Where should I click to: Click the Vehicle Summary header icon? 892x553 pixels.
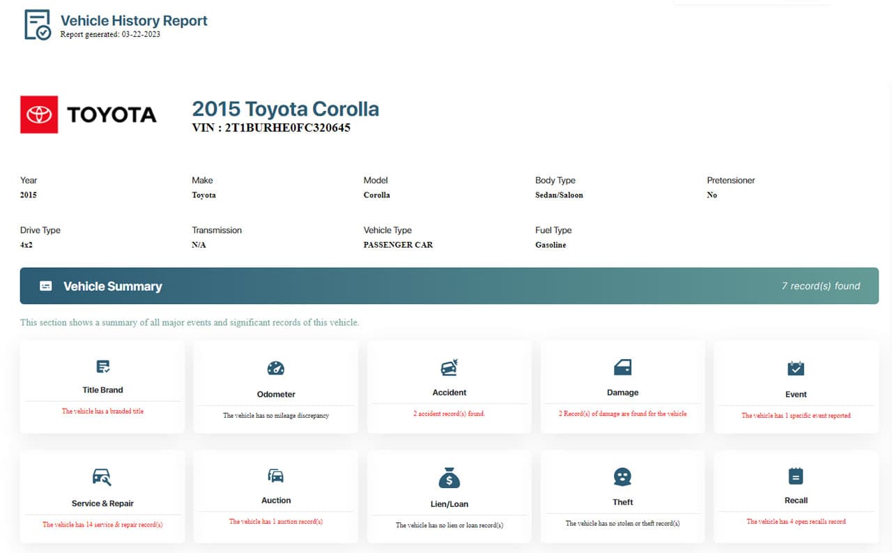(x=46, y=286)
